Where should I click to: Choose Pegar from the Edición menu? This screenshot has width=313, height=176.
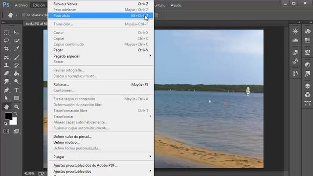pos(101,50)
